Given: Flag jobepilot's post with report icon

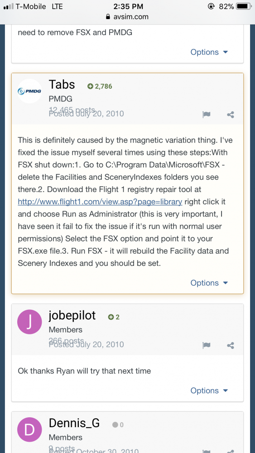Looking at the screenshot, I should [206, 345].
